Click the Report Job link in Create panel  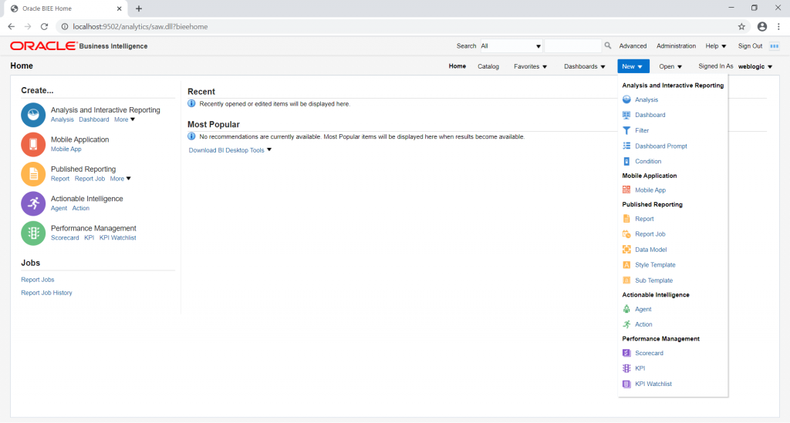[x=89, y=179]
